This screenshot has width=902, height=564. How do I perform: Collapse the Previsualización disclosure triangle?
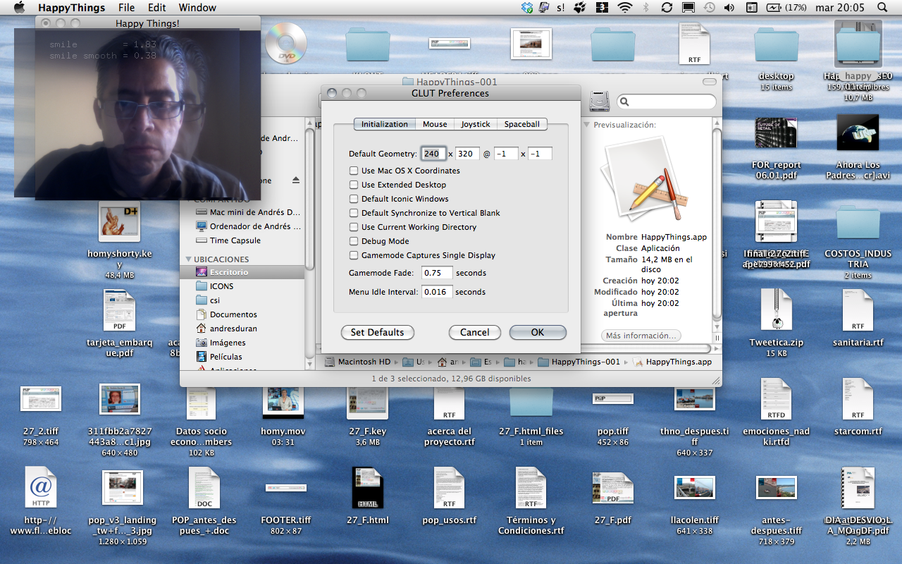(587, 125)
